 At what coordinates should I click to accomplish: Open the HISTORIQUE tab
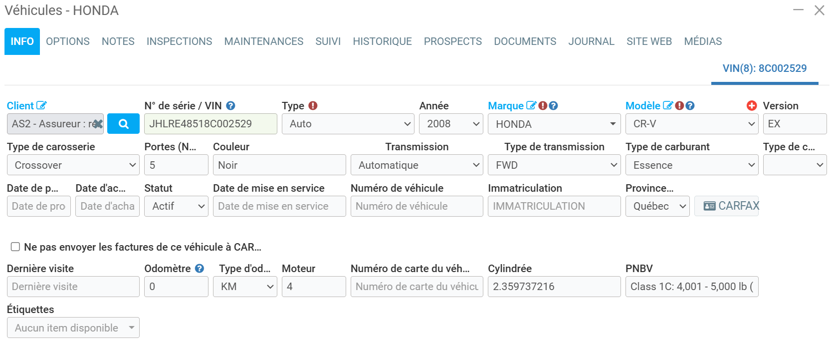(x=382, y=41)
